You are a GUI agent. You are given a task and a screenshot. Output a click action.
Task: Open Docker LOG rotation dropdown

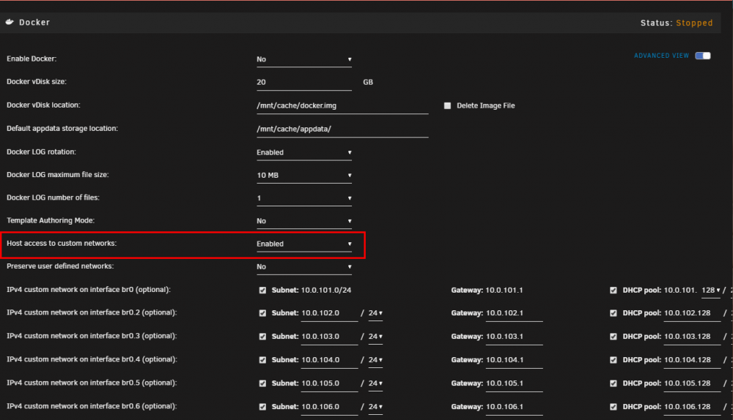click(304, 153)
